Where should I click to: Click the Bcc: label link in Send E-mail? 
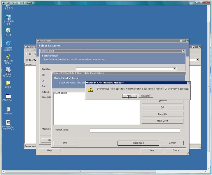coord(44,86)
